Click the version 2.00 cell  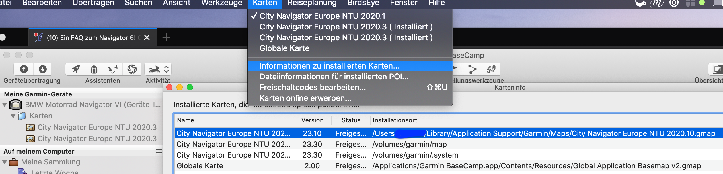(x=312, y=166)
